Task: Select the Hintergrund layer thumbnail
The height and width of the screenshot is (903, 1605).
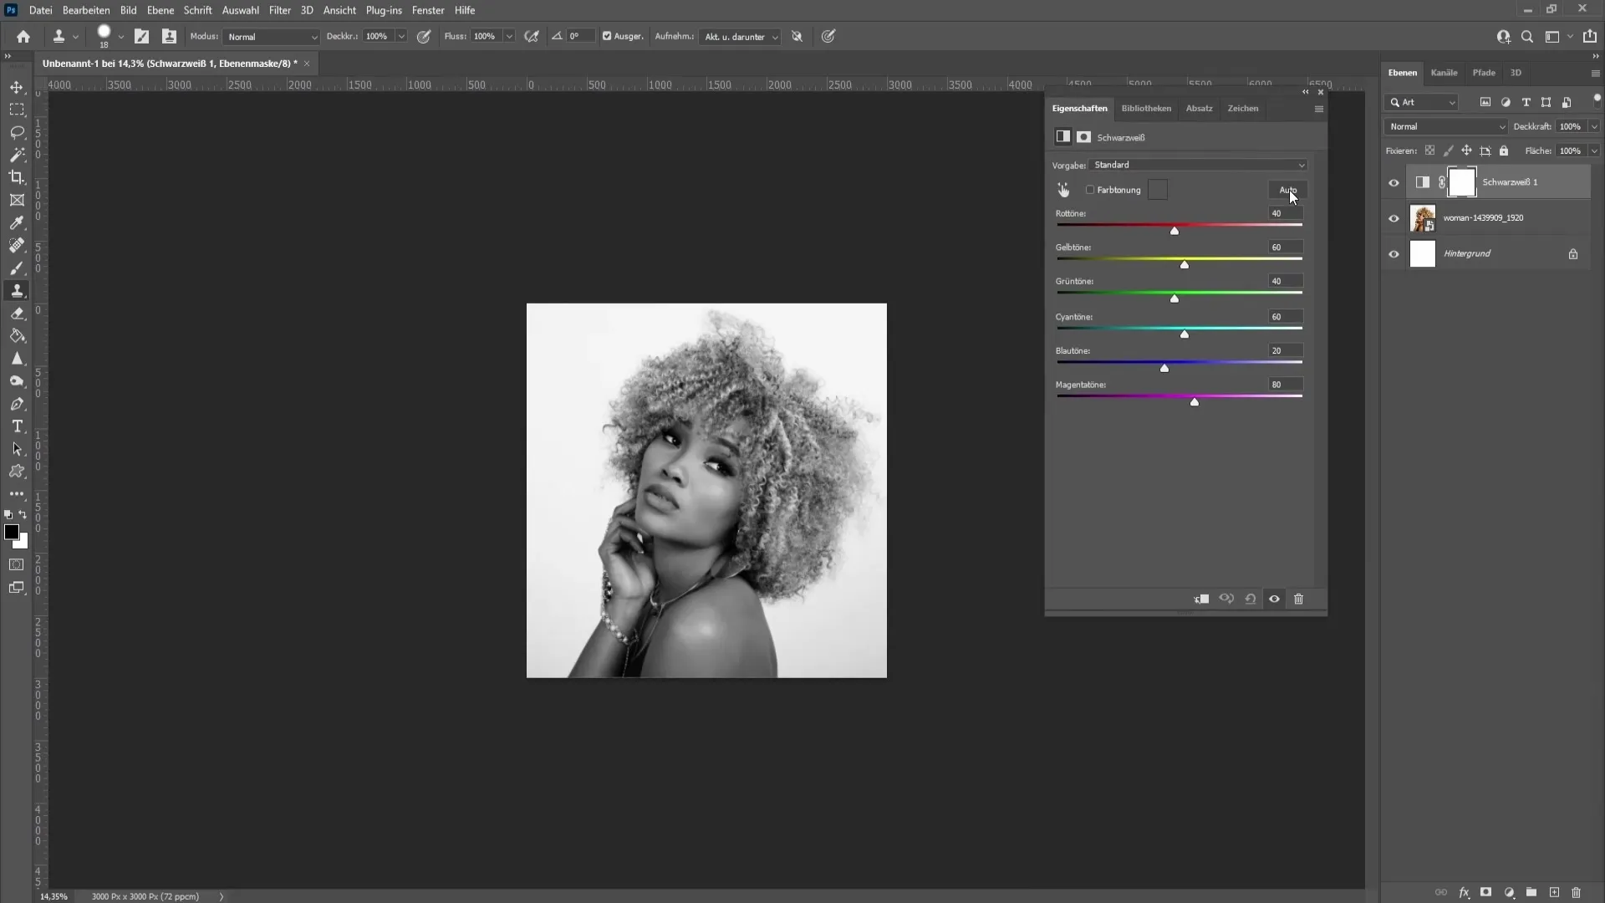Action: pyautogui.click(x=1423, y=253)
